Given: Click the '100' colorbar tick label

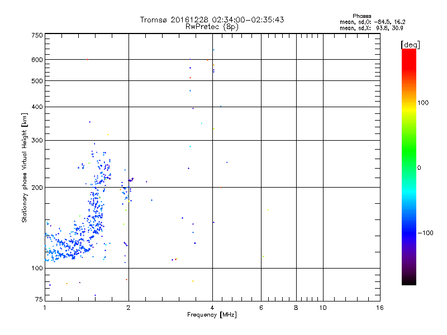Looking at the screenshot, I should (x=423, y=103).
